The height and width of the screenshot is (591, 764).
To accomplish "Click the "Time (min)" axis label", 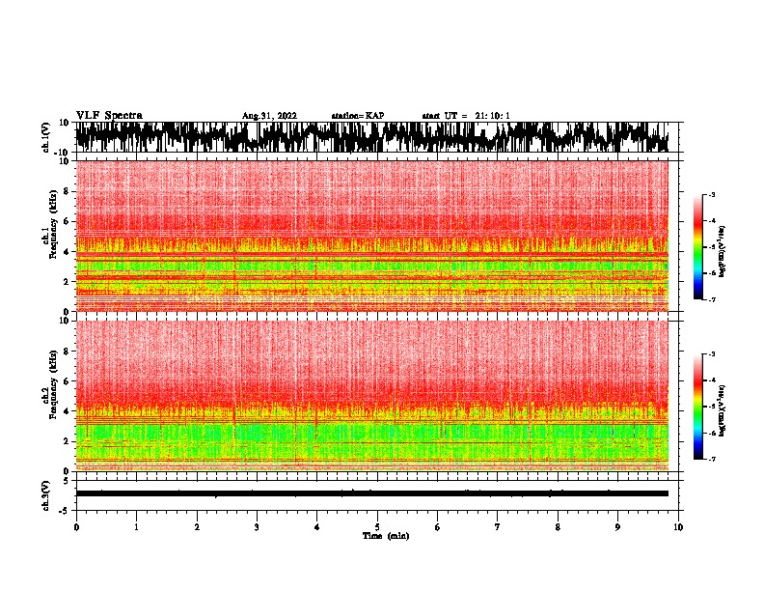I will point(386,536).
